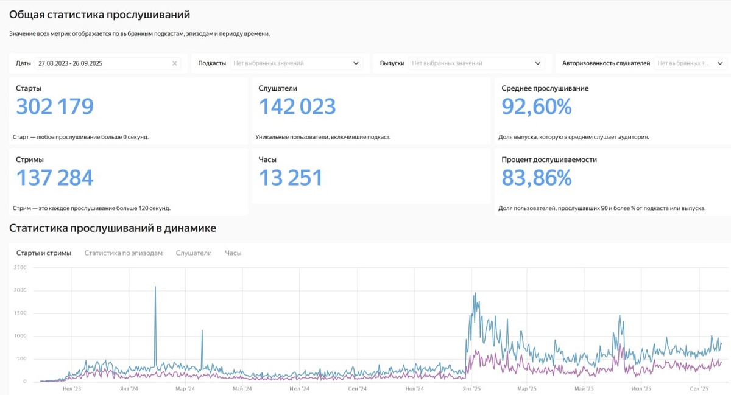This screenshot has height=395, width=731.
Task: Select the Часы value 13 251
Action: pyautogui.click(x=291, y=178)
